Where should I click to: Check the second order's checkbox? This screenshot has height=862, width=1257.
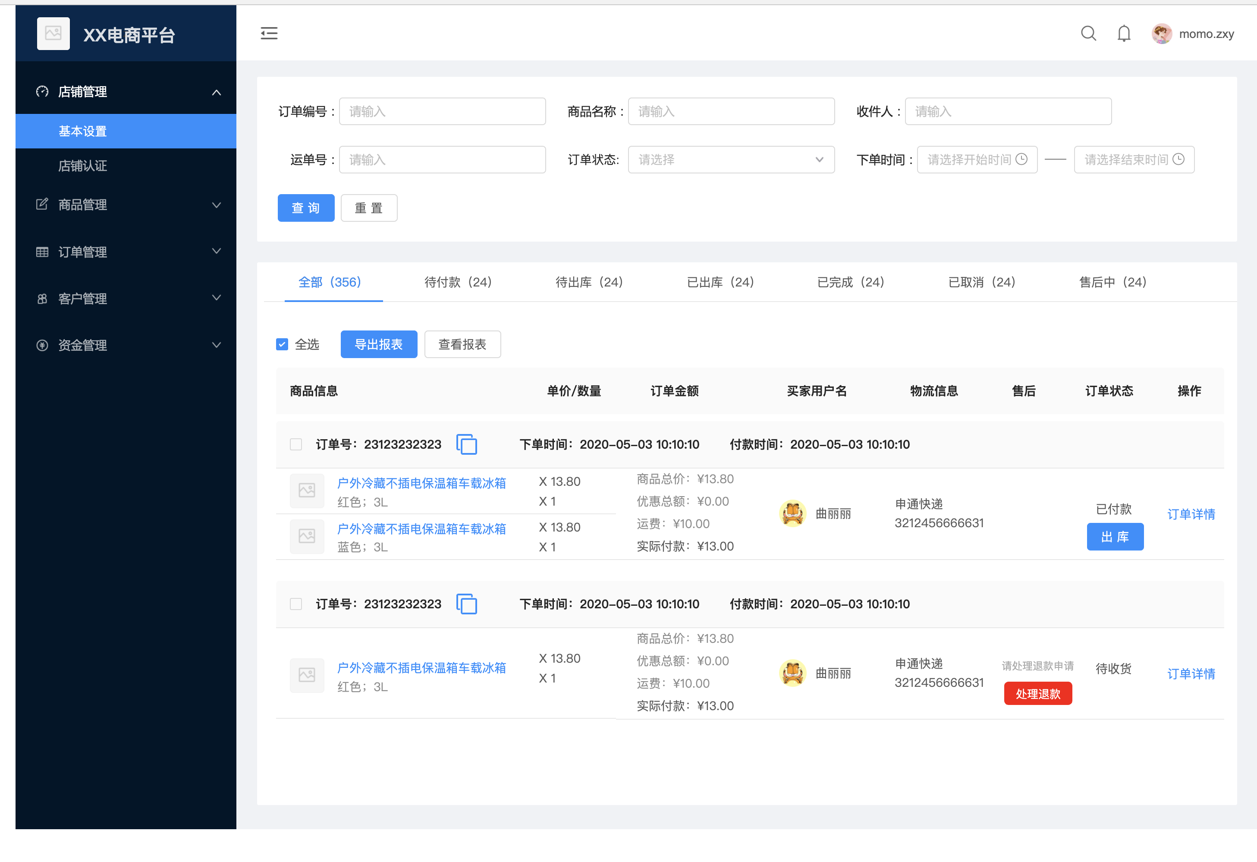[x=296, y=604]
